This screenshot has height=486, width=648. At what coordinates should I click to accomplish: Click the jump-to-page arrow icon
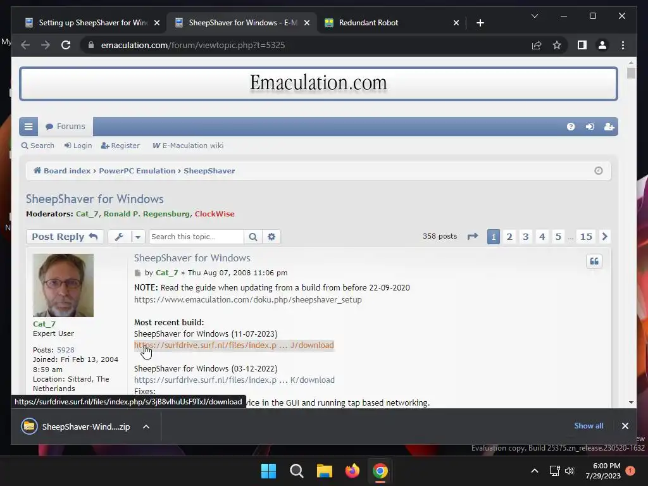click(473, 237)
